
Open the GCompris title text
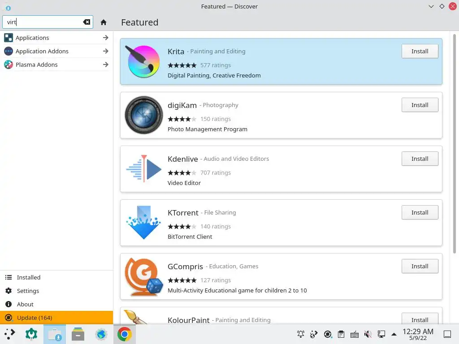coord(185,267)
